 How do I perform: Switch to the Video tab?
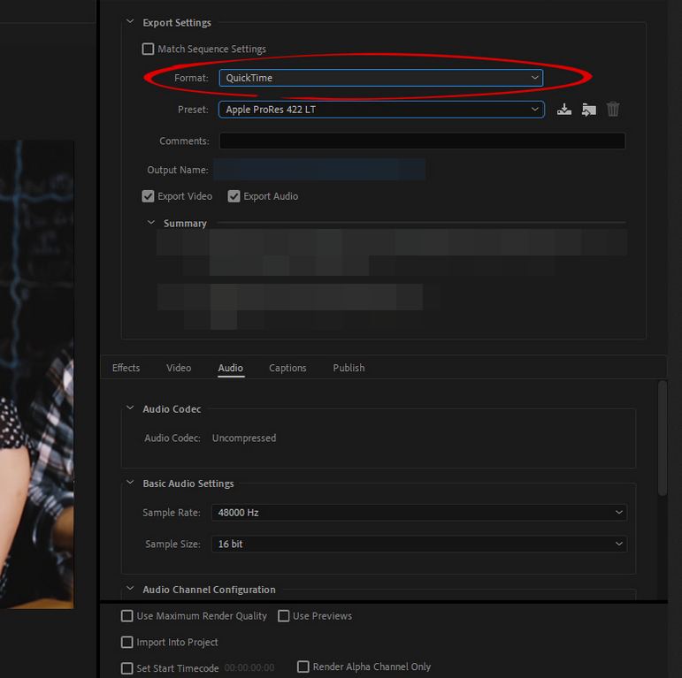click(179, 368)
